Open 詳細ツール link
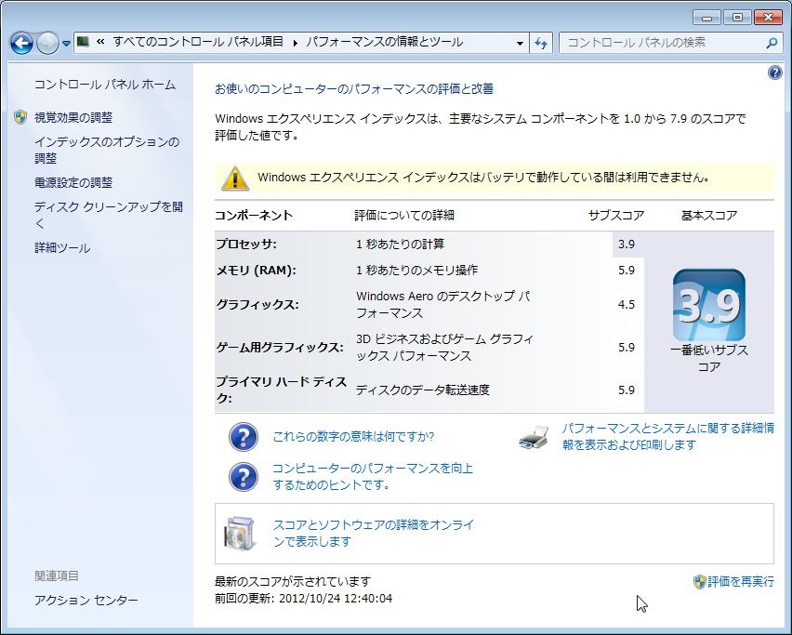 (x=62, y=248)
